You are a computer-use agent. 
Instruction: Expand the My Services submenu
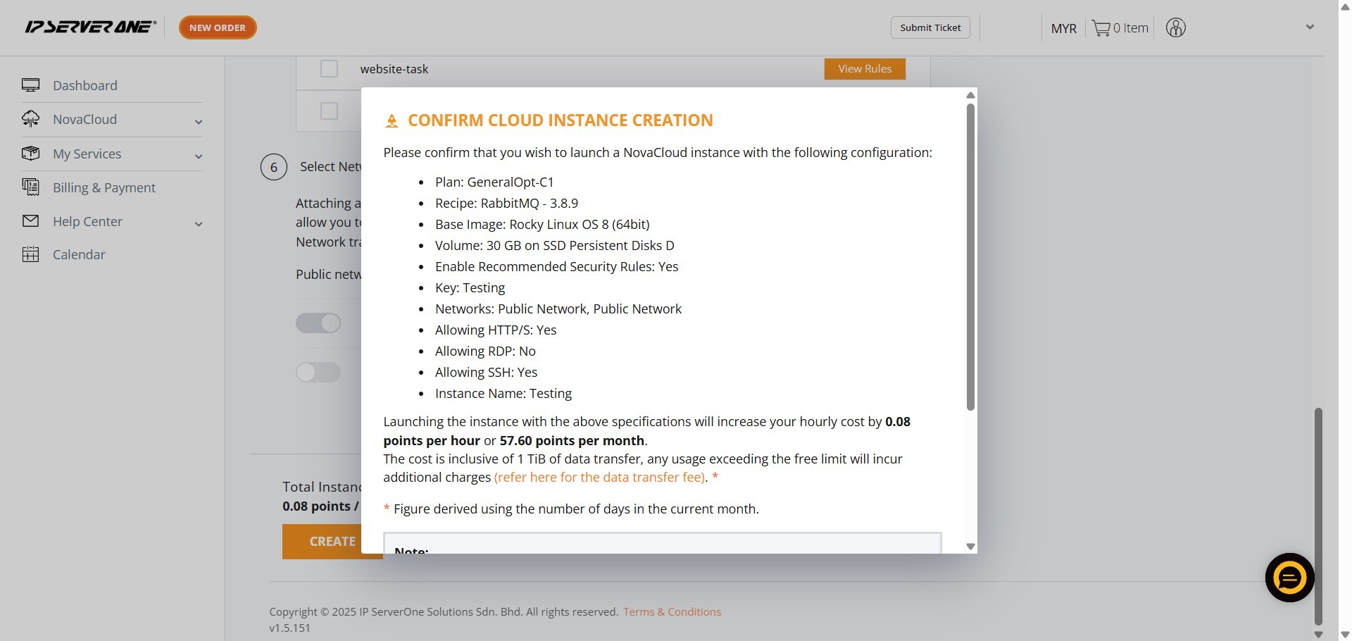point(199,156)
